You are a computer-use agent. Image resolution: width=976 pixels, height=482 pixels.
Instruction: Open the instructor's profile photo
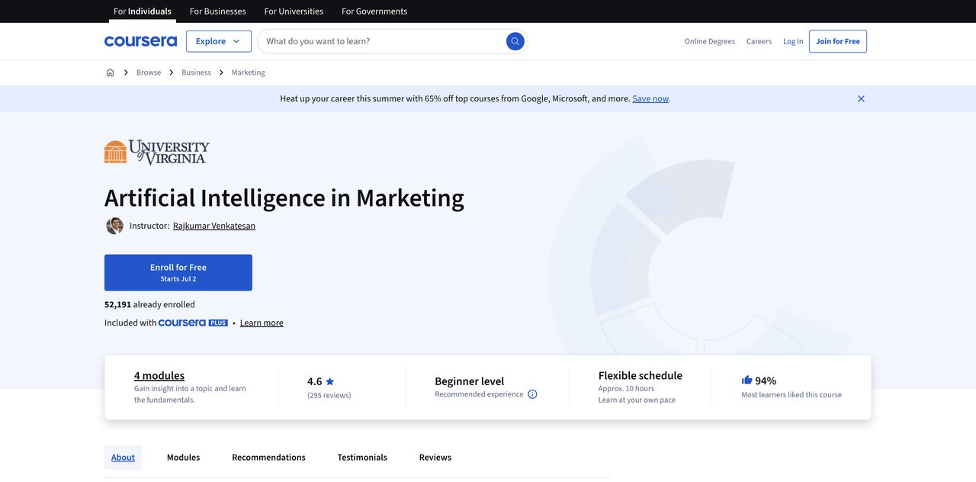[114, 226]
